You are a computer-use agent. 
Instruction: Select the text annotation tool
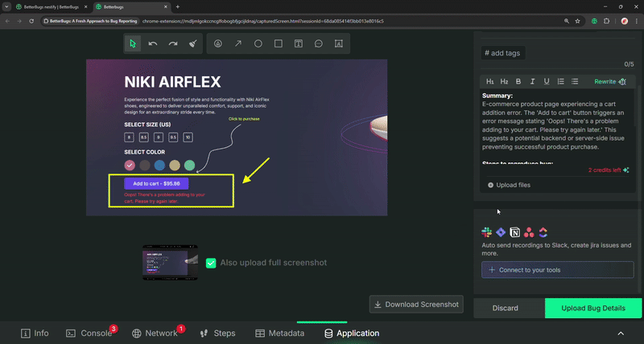299,43
